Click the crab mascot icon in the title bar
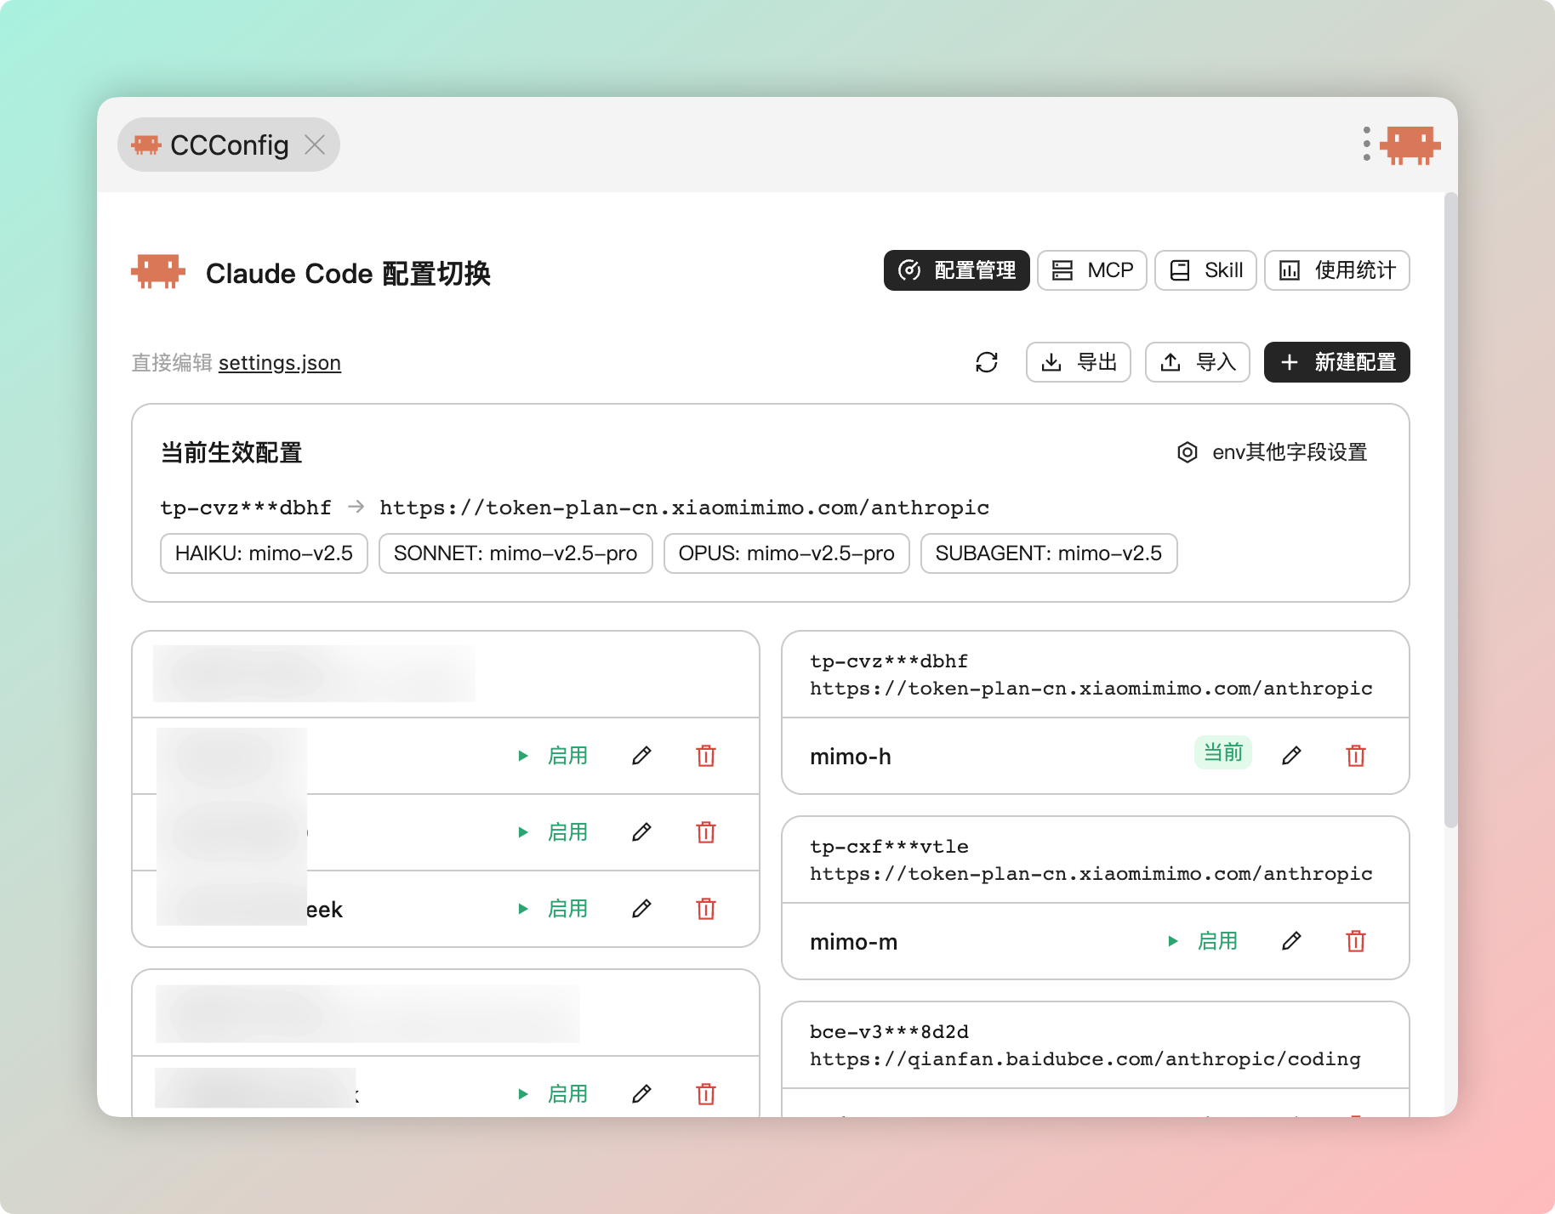 [1410, 145]
